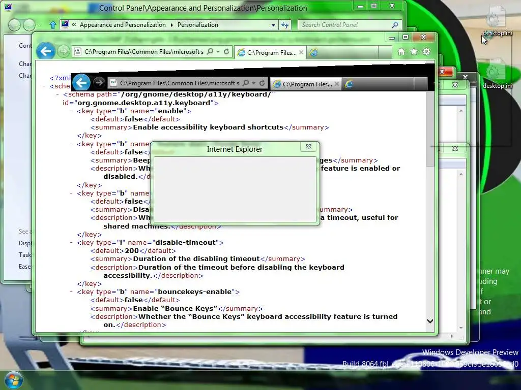Open Tools gear icon in Internet Explorer
This screenshot has height=390, width=521.
pyautogui.click(x=426, y=52)
